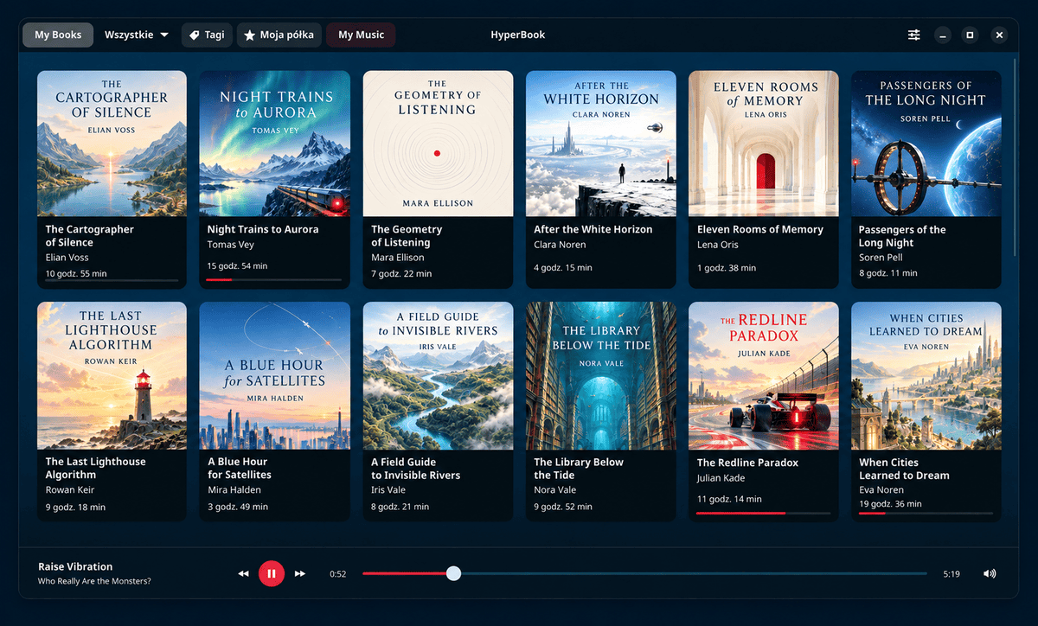Screen dimensions: 1038x626
Task: Click The Cartographer of Silence progress bar
Action: point(112,281)
